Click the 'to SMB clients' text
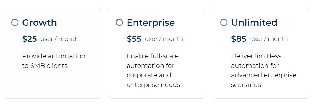Viewport: 322px width, 109px height. tap(45, 66)
